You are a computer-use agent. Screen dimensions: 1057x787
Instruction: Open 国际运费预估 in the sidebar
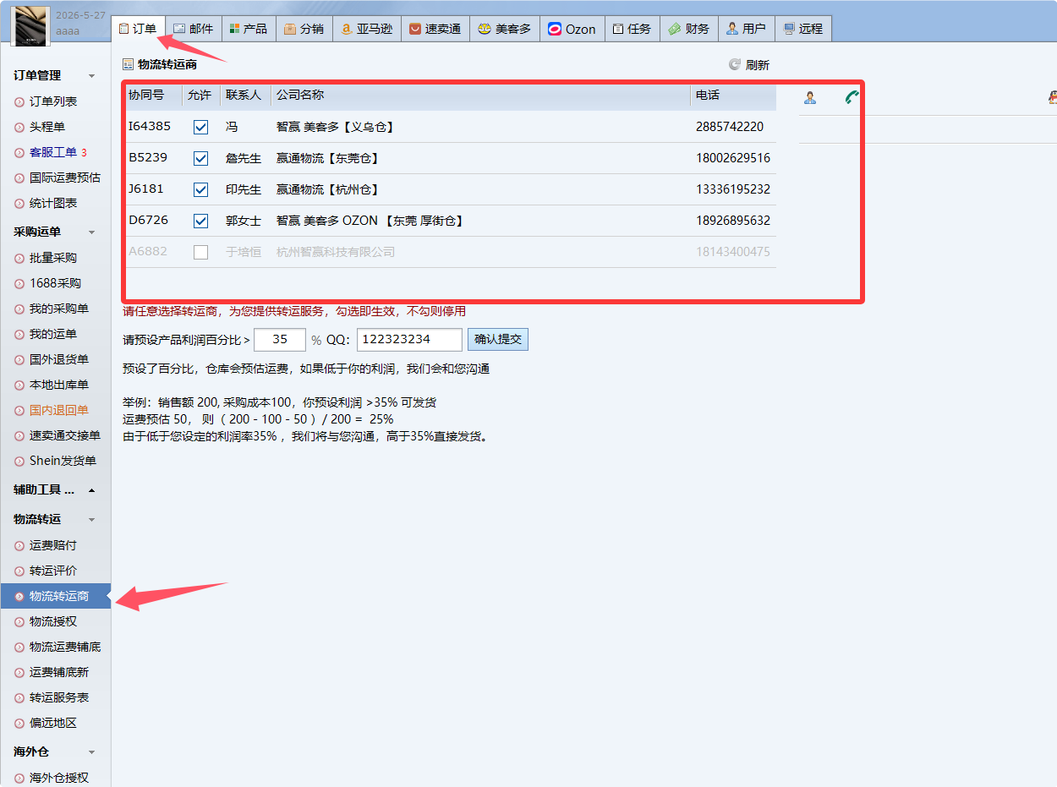65,178
